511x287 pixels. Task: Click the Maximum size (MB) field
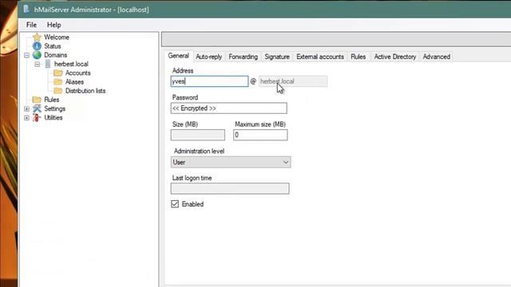click(x=260, y=135)
